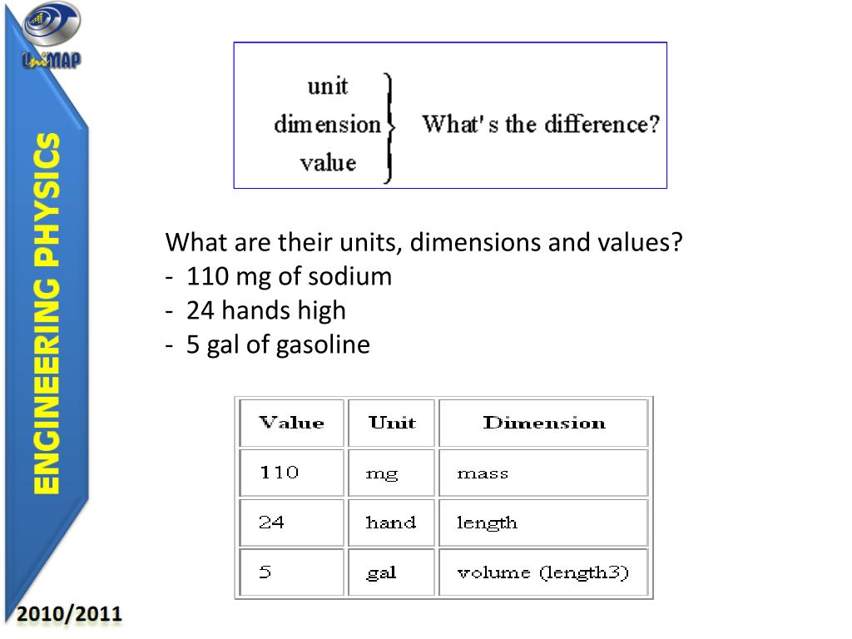Select the word "dimension" in the box

[x=327, y=125]
